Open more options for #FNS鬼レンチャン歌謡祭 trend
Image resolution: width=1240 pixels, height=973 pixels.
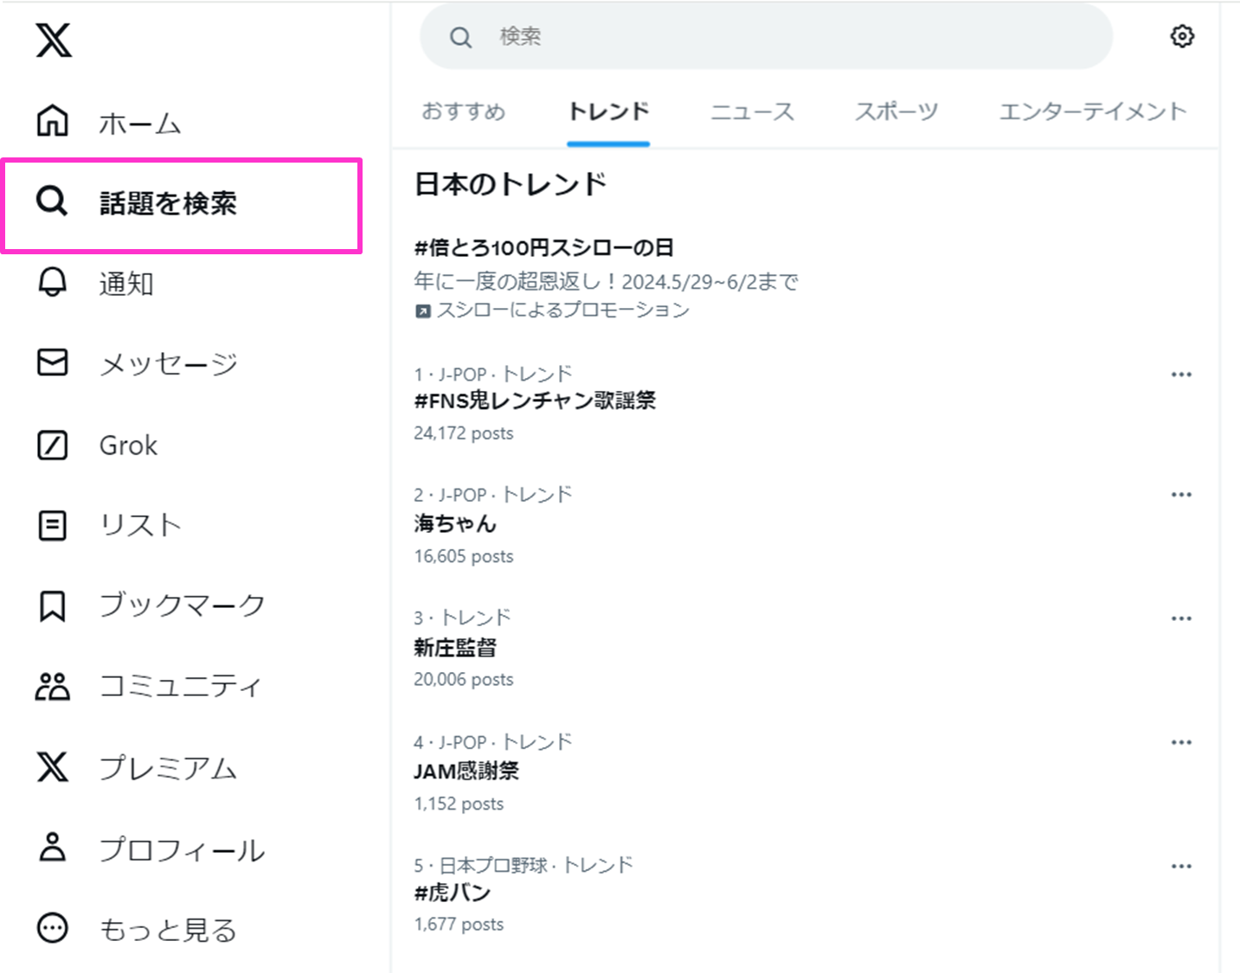pos(1181,374)
